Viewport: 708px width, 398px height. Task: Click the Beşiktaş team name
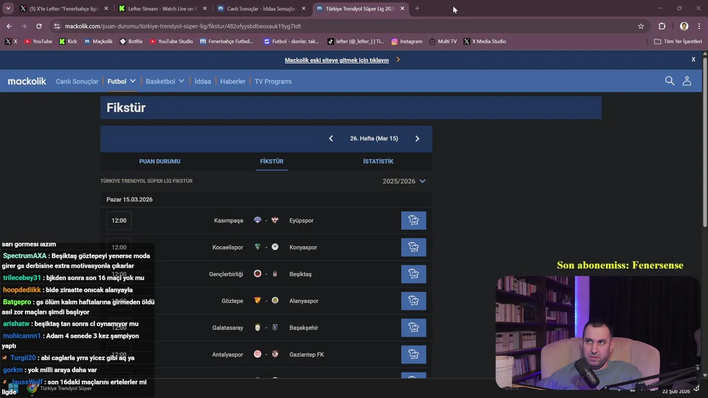point(300,274)
